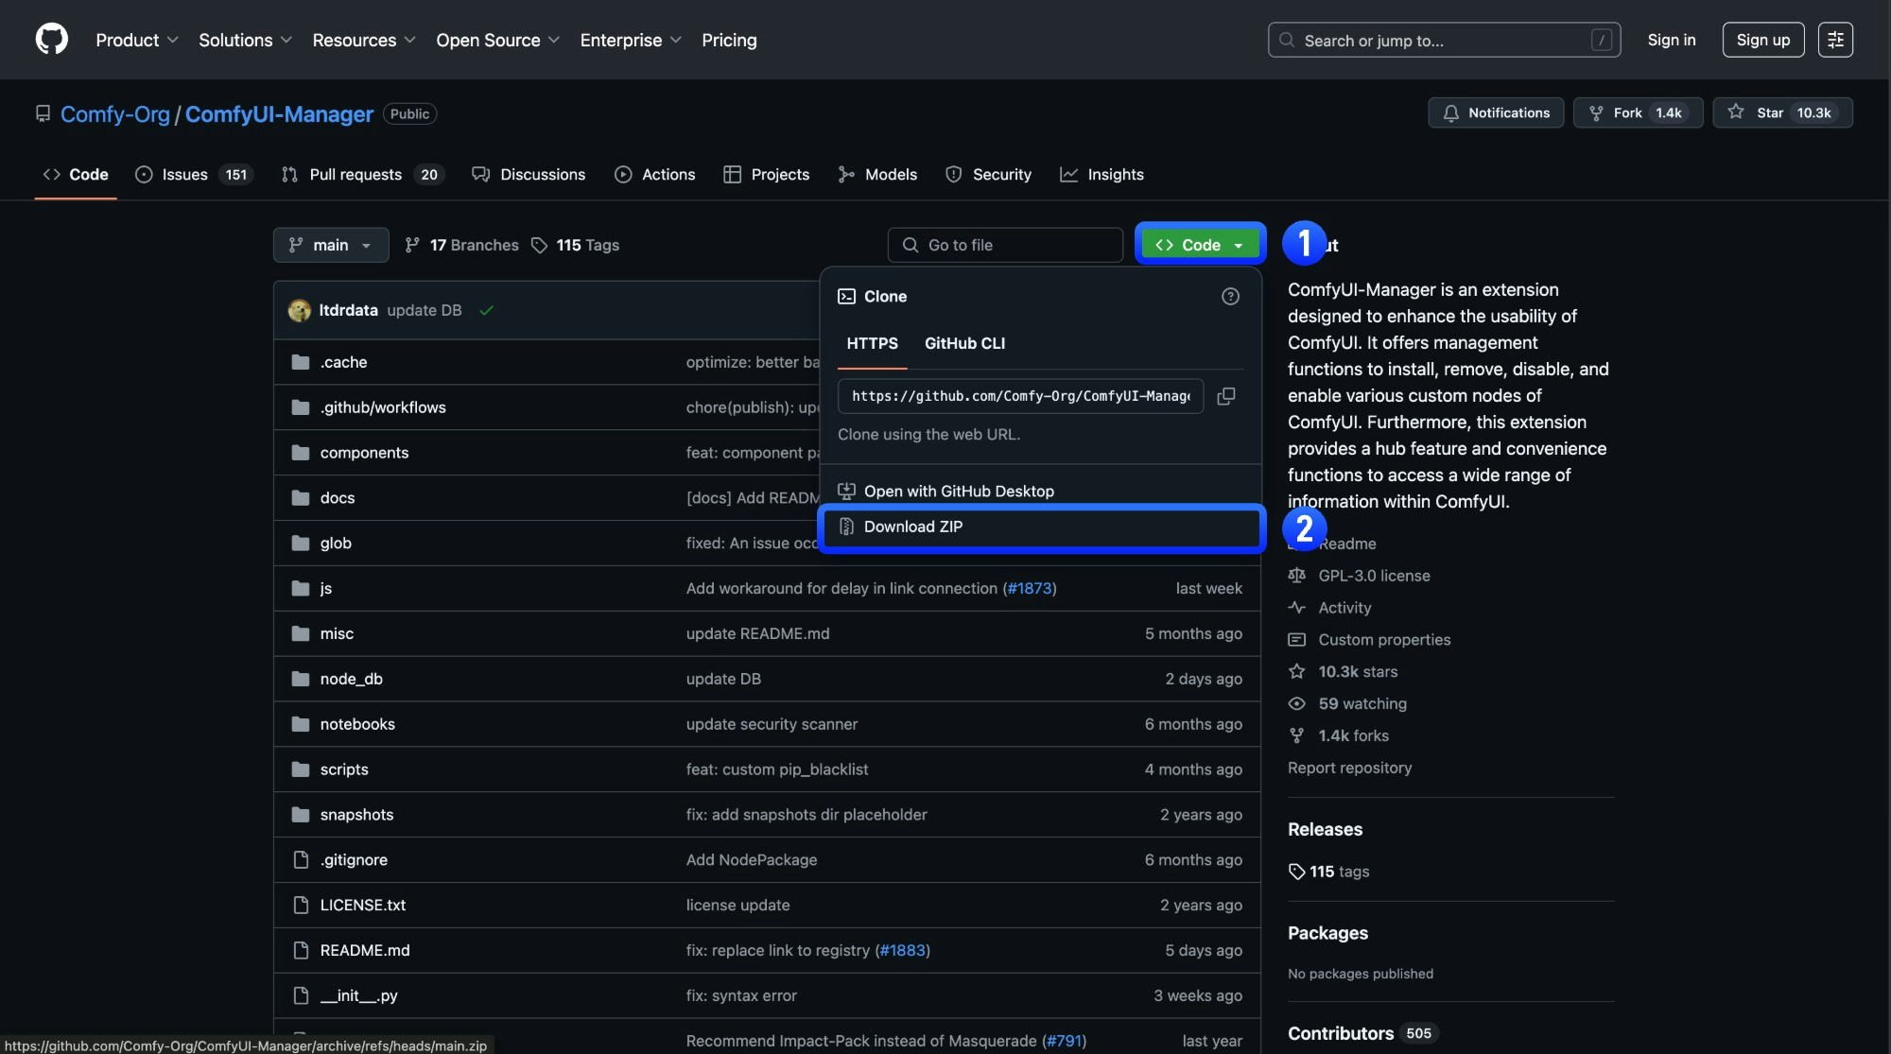Open the README.md file icon
The image size is (1891, 1054).
pyautogui.click(x=301, y=950)
